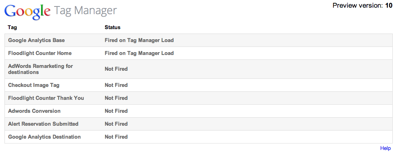Select the Floodlight Counter Home tag

click(x=40, y=53)
